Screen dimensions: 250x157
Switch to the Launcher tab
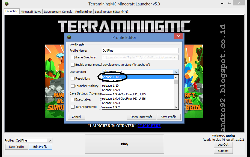coord(11,11)
